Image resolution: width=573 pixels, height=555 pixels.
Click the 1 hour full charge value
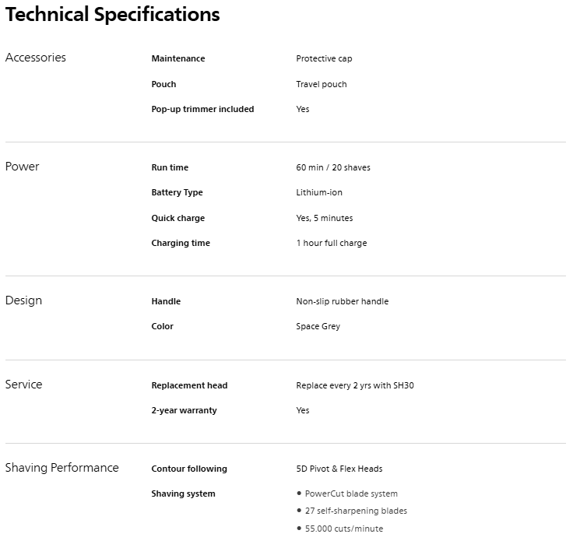[x=332, y=243]
